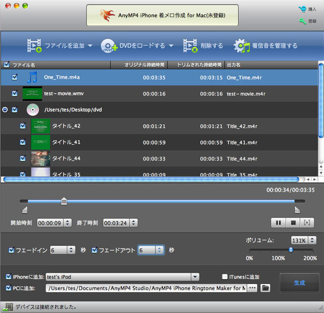Stop playback with the stop button
The height and width of the screenshot is (313, 324).
[293, 223]
